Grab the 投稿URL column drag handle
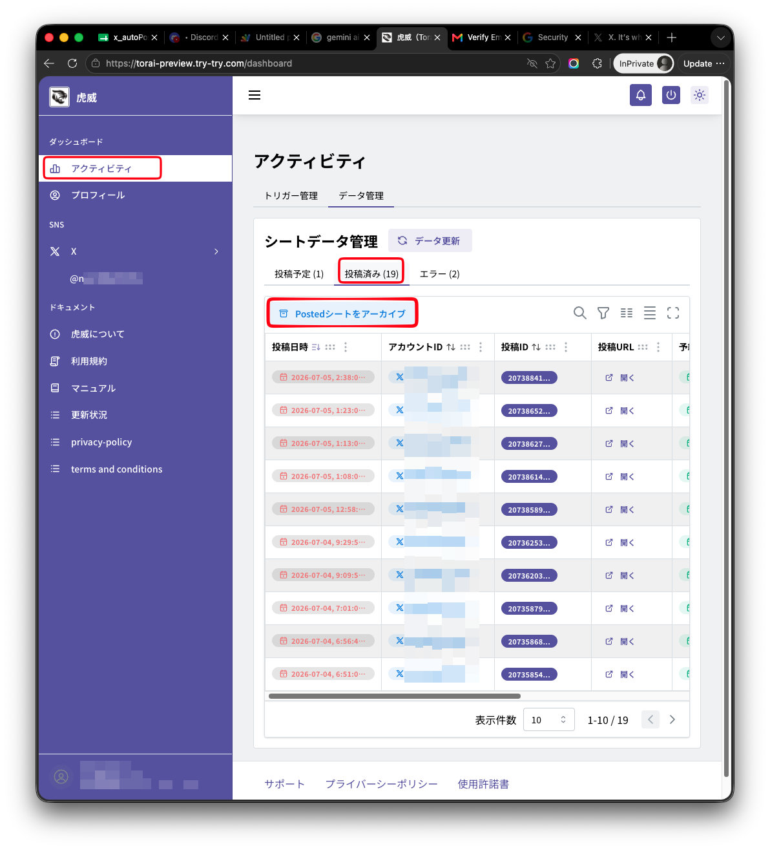 point(643,347)
